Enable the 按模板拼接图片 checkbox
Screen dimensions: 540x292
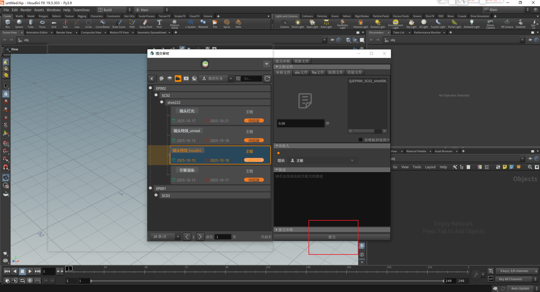(361, 140)
